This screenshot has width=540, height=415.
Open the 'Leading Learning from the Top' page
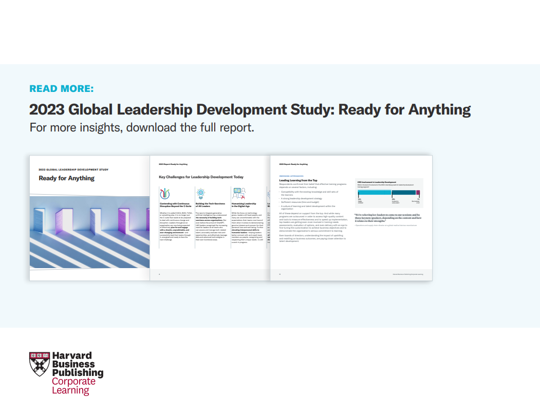351,218
